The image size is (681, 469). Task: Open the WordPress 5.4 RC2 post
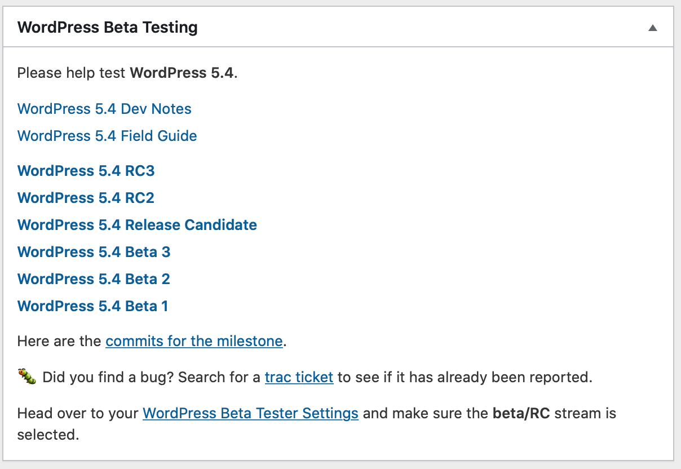[86, 198]
